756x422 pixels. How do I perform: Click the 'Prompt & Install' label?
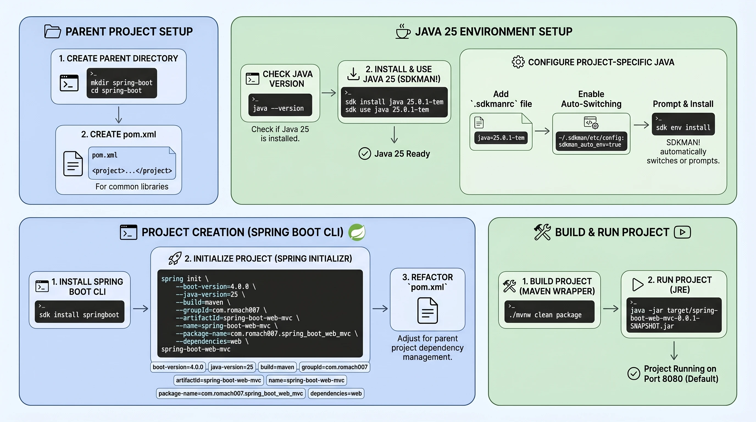point(683,104)
